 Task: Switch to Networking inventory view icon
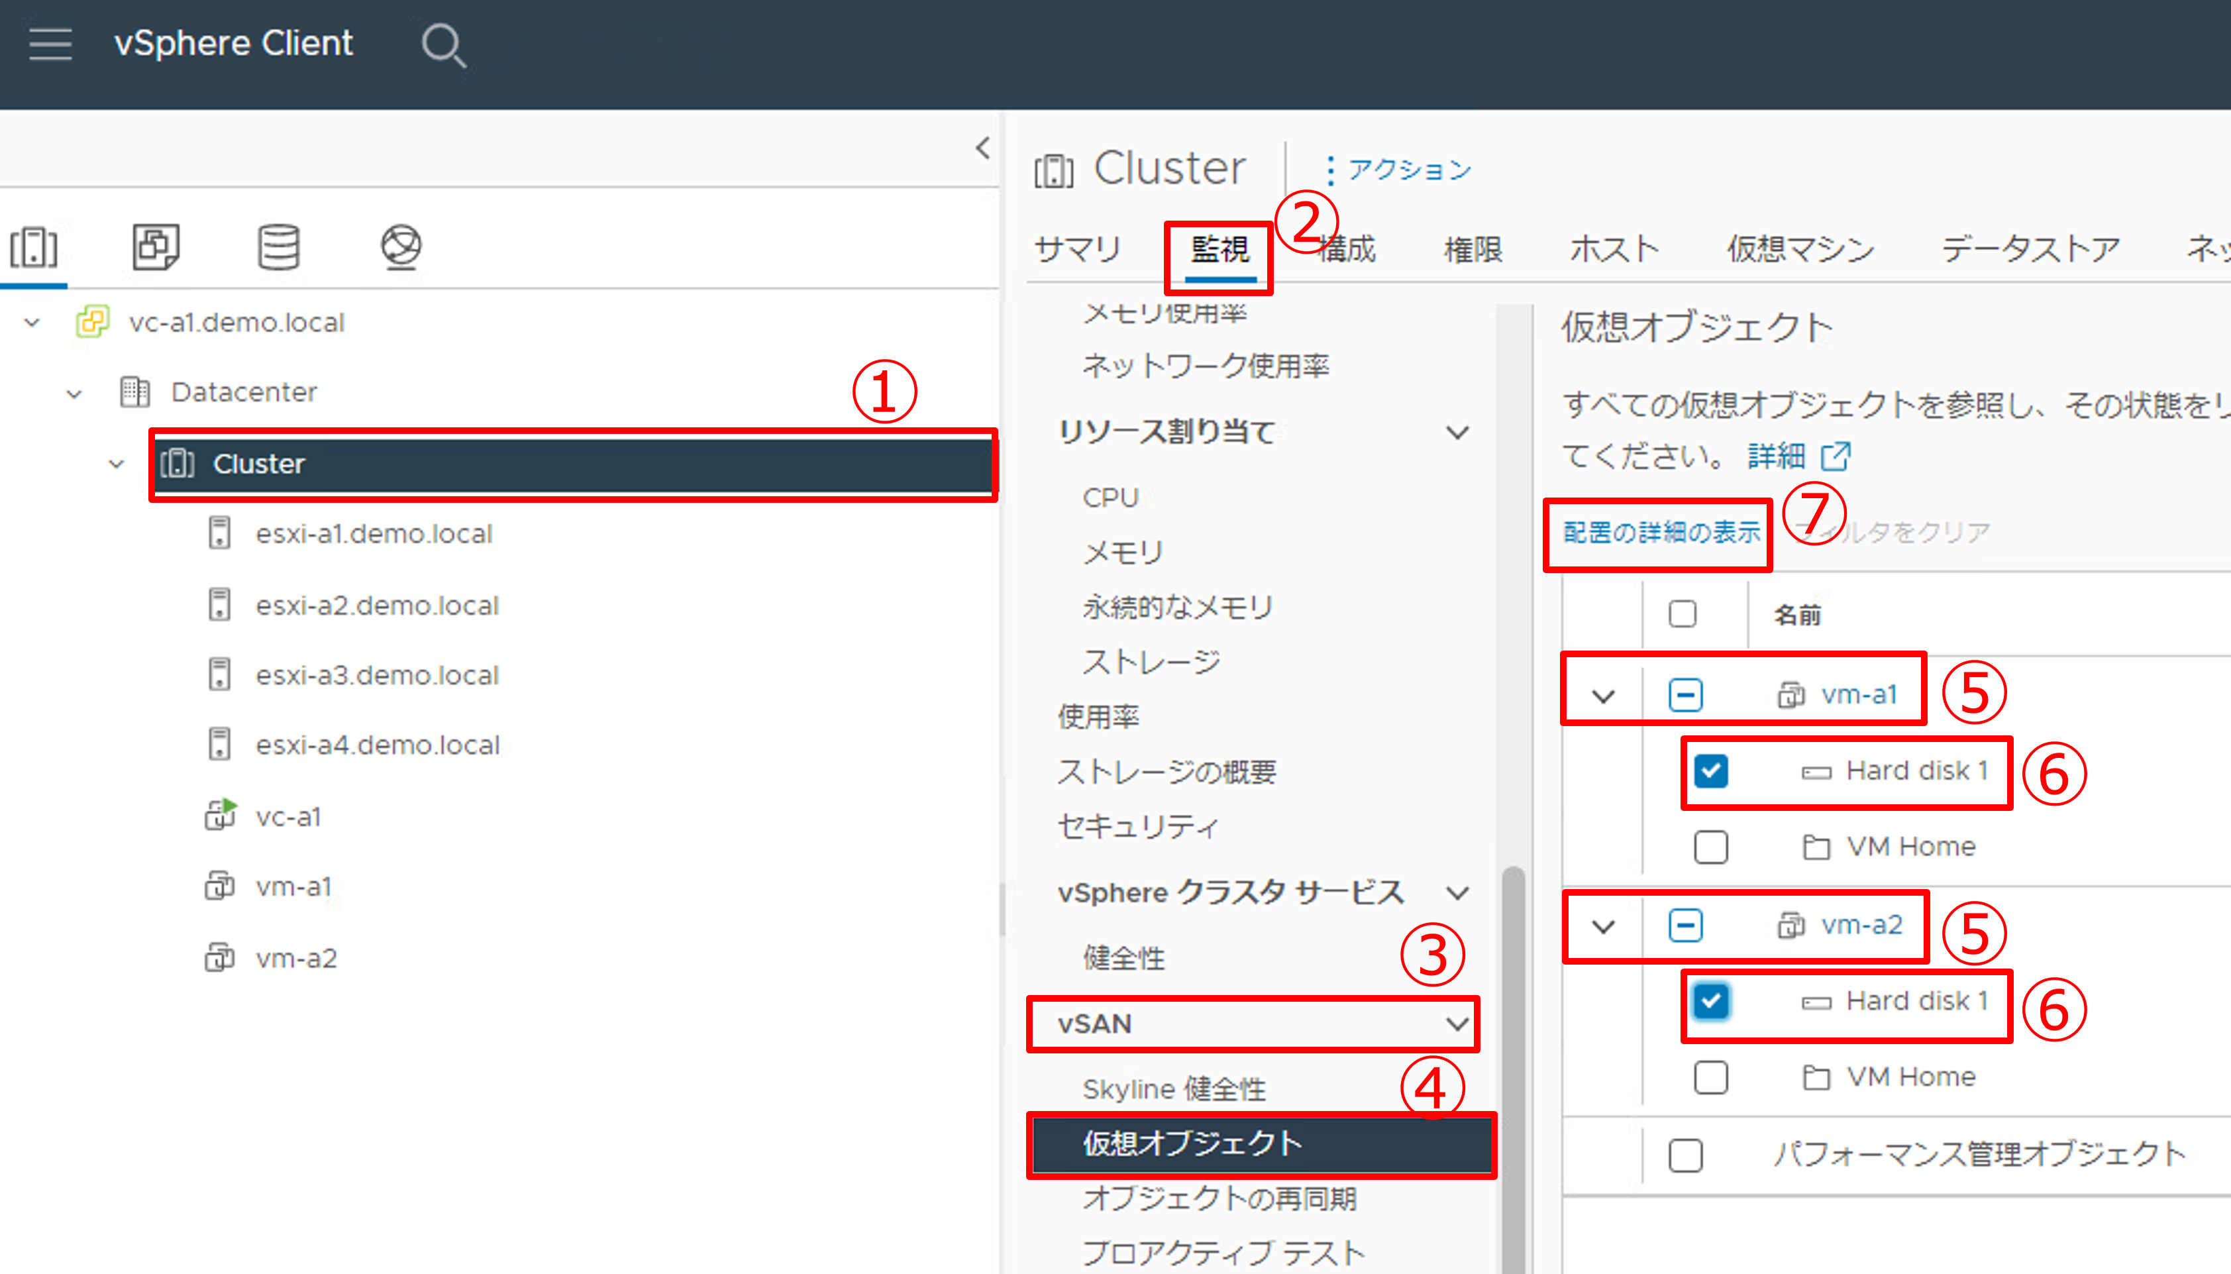point(401,246)
